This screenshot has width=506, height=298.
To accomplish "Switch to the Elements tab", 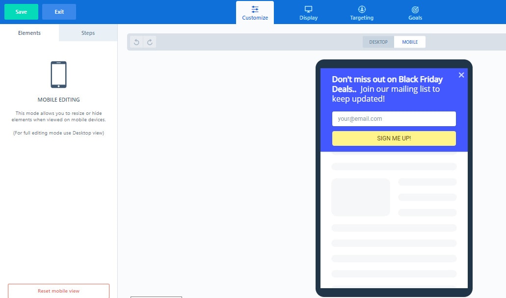I will pyautogui.click(x=29, y=33).
